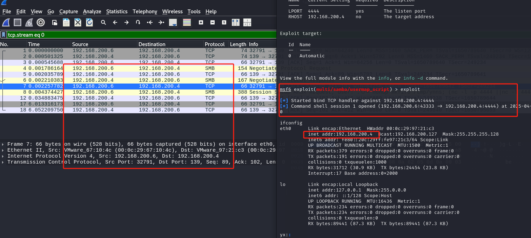
Task: Select packet 2 at time 0.000501325
Action: (138, 56)
